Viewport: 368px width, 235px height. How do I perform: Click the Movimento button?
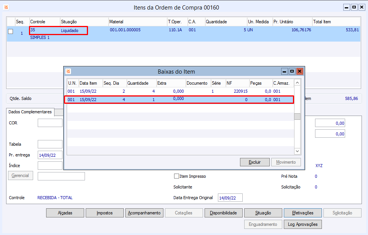coord(286,162)
